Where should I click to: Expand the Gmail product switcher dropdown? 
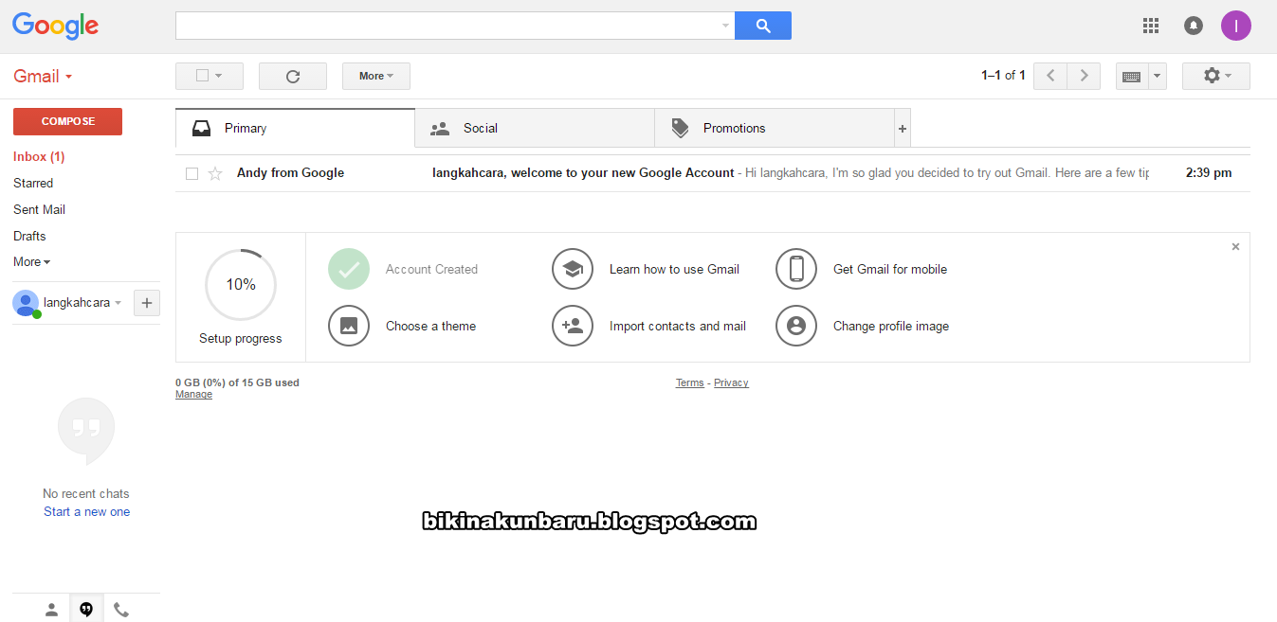point(43,77)
